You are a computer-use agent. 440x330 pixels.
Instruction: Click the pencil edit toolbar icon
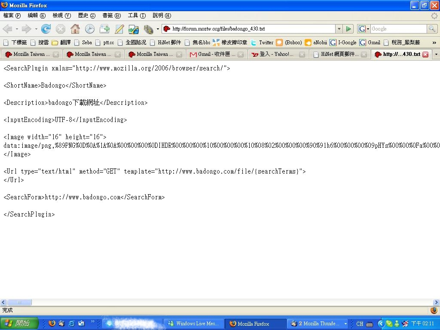point(119,29)
